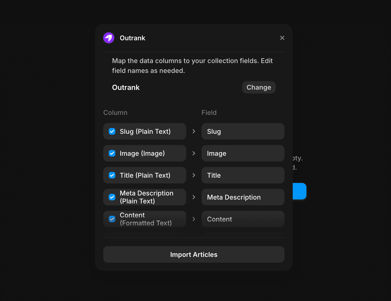Click the blue button behind the dialog
Screen dimensions: 391x301
coord(300,191)
